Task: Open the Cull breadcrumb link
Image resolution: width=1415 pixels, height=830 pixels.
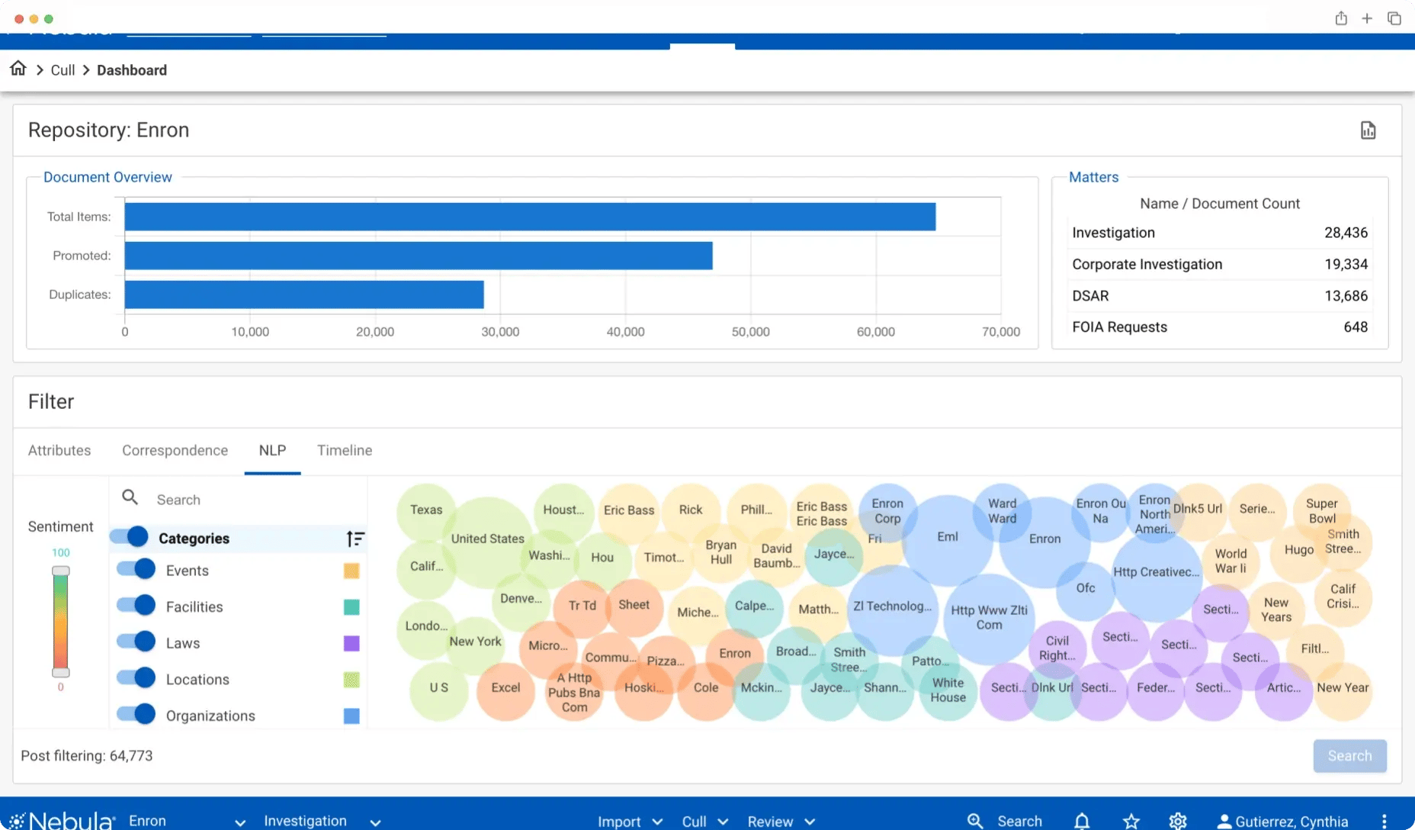Action: click(63, 69)
